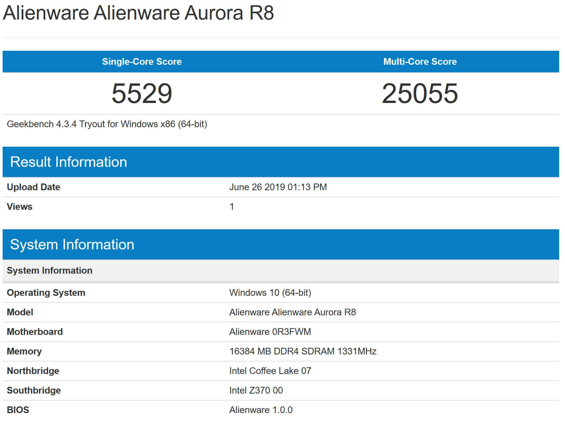
Task: Click the blue System Information section banner
Action: pos(281,244)
